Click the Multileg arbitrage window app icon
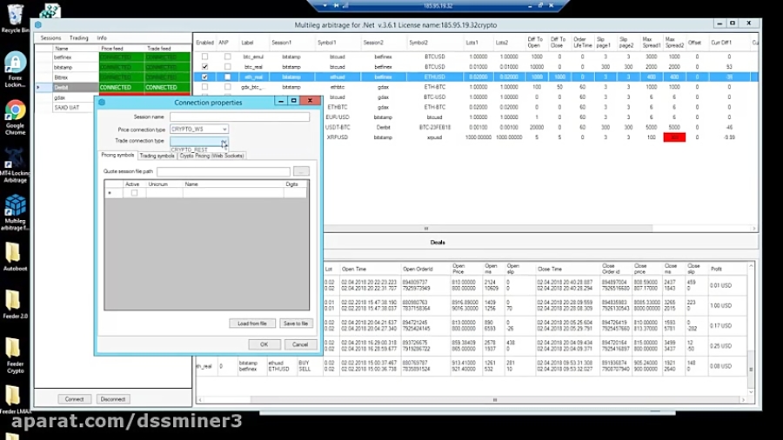This screenshot has width=783, height=440. tap(38, 24)
